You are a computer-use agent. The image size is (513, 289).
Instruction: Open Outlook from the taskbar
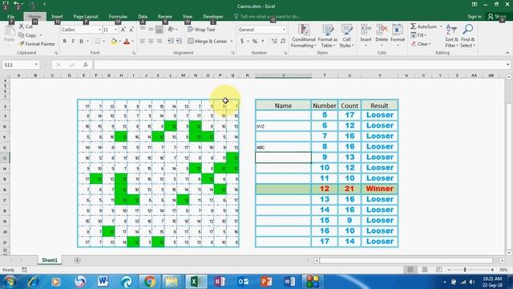pyautogui.click(x=243, y=282)
